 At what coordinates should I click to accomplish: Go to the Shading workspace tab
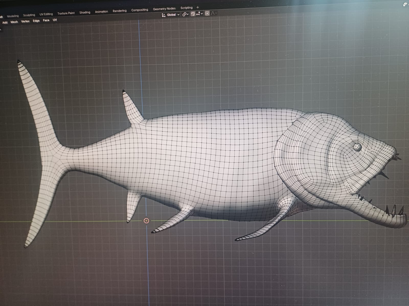coord(85,12)
